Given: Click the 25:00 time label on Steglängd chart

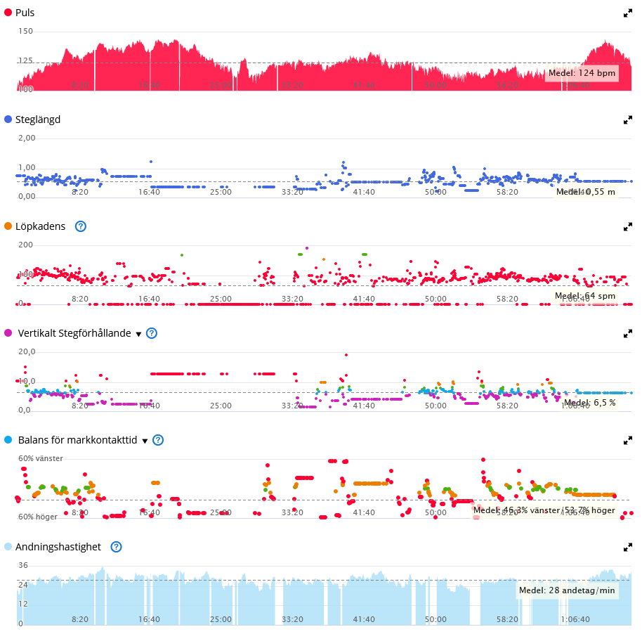Looking at the screenshot, I should coord(221,192).
